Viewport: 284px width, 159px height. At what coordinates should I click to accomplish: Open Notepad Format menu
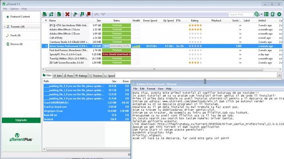(151, 89)
